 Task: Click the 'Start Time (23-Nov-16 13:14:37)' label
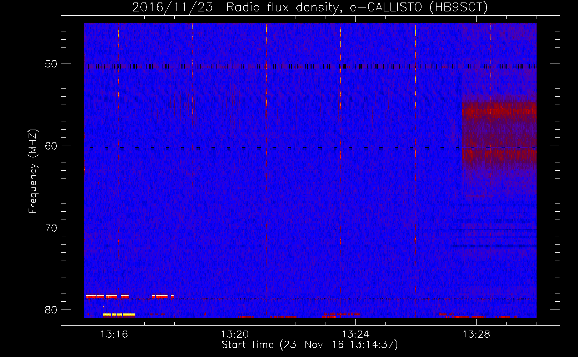click(x=310, y=345)
